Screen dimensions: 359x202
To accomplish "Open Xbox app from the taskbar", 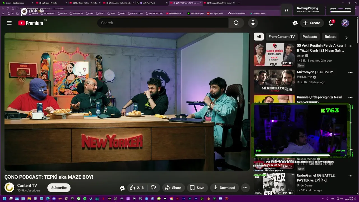I will click(79, 199).
